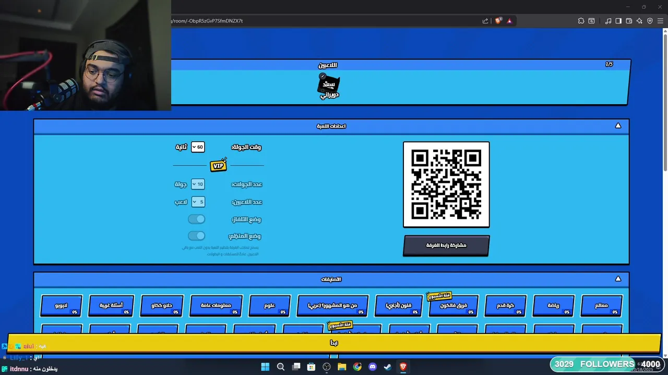The image size is (668, 375).
Task: Click the yellow ابدأ start bar
Action: point(334,343)
